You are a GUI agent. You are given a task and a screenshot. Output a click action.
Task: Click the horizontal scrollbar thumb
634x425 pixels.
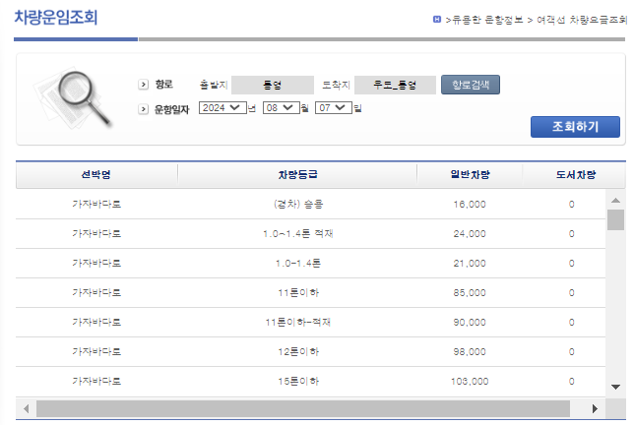[x=303, y=409]
